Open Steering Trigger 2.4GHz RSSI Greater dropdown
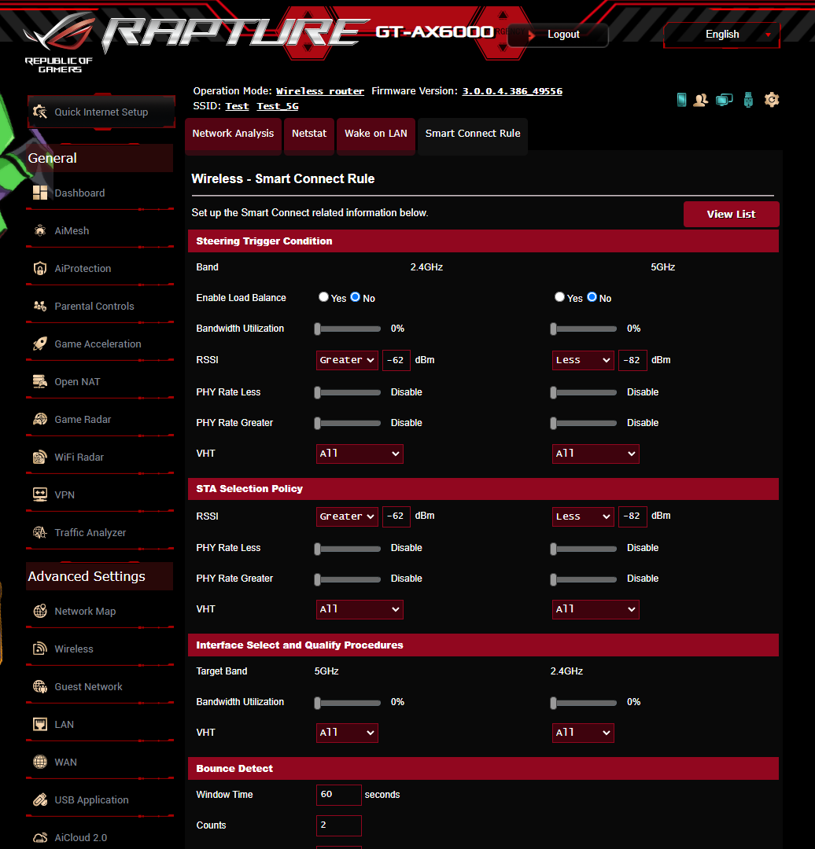Viewport: 815px width, 849px height. pos(348,360)
